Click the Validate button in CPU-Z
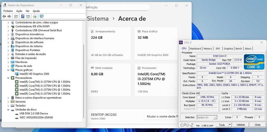Screen dimensions: 267x132 [x=241, y=125]
